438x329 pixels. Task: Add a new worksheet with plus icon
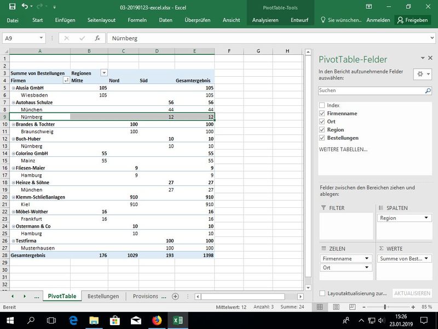[175, 296]
